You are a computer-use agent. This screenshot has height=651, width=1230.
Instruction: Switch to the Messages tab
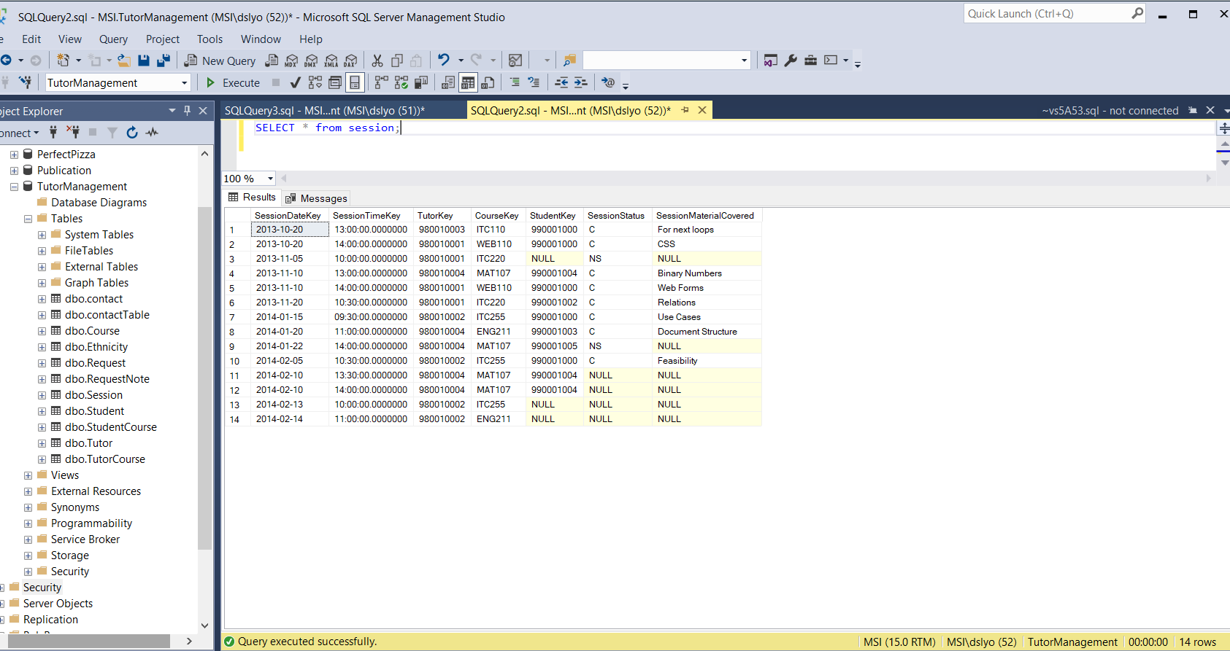pyautogui.click(x=317, y=198)
